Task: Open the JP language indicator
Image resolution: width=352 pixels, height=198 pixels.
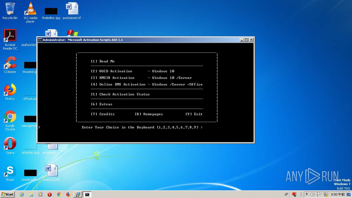Action: click(x=286, y=194)
